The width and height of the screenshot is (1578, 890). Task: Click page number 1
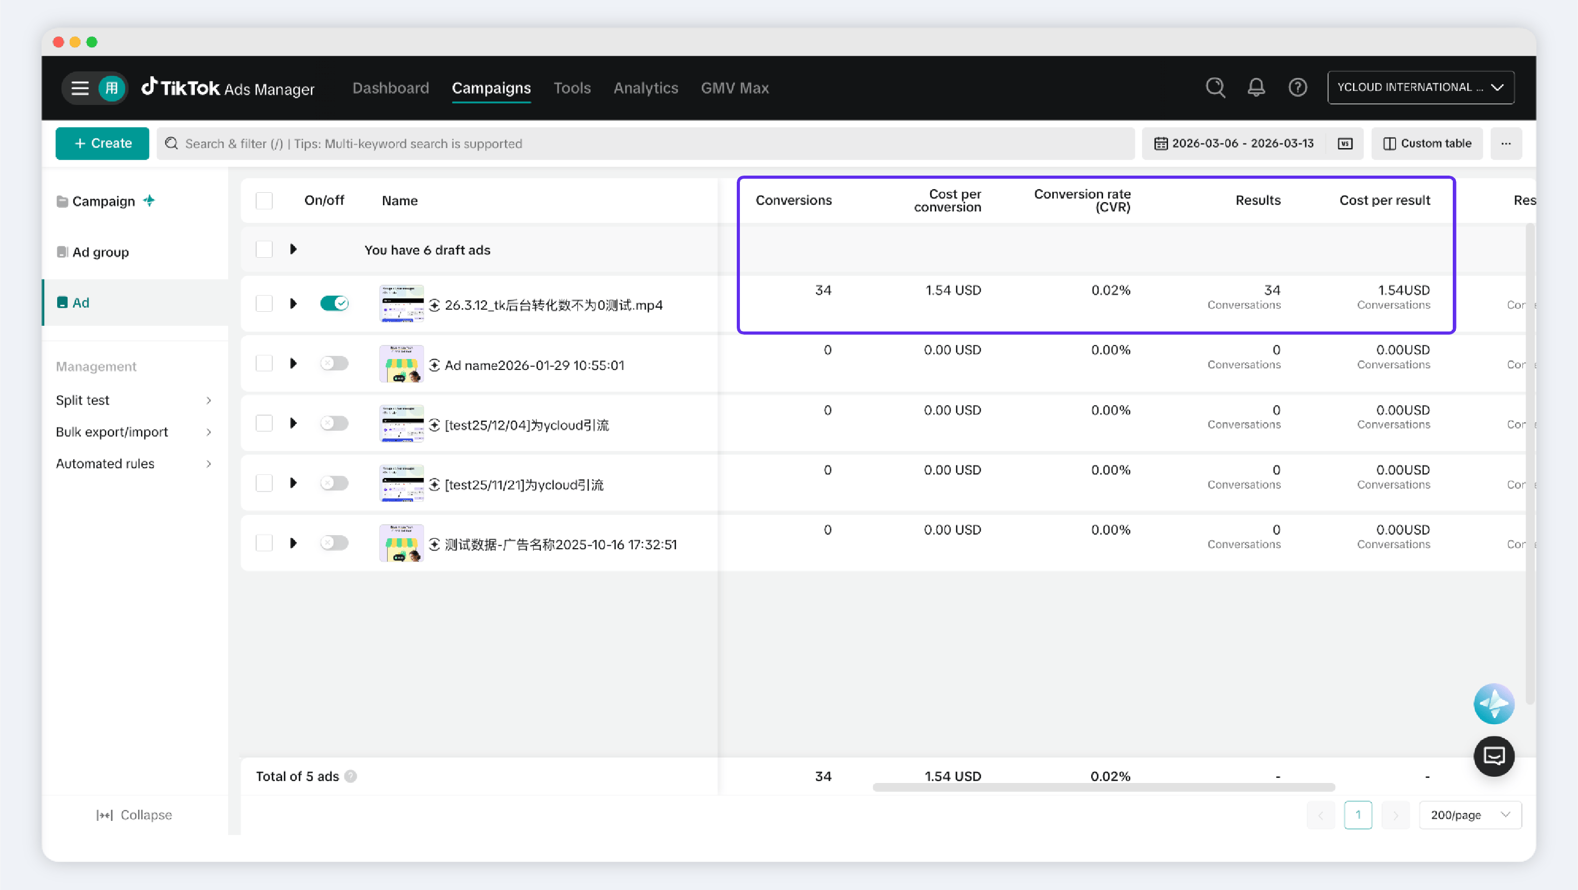click(x=1358, y=815)
